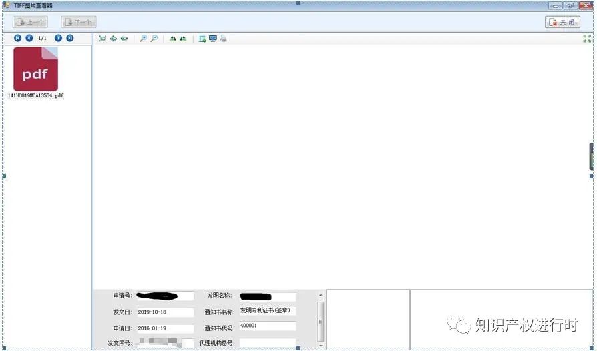This screenshot has width=597, height=351.
Task: Select file name 141H0819M0A13504.pdf
Action: coord(36,96)
